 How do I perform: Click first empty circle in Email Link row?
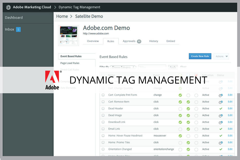[x=180, y=129]
